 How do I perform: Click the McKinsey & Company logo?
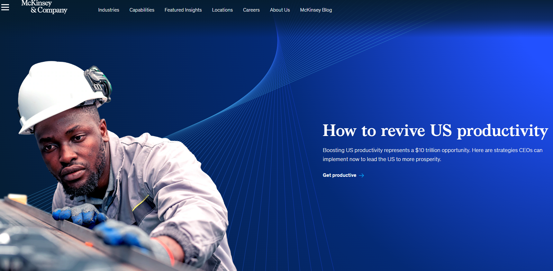[x=44, y=7]
